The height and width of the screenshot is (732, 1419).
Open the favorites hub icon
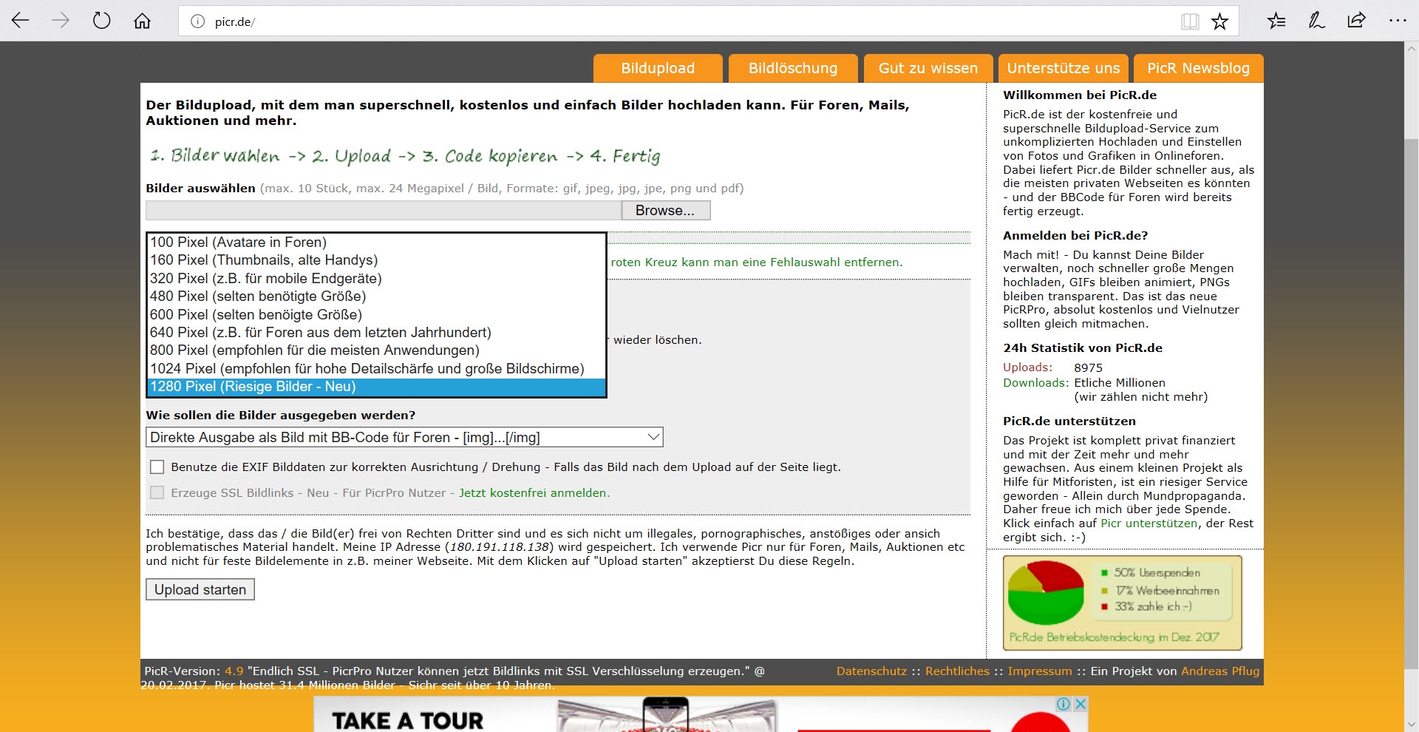[1276, 21]
